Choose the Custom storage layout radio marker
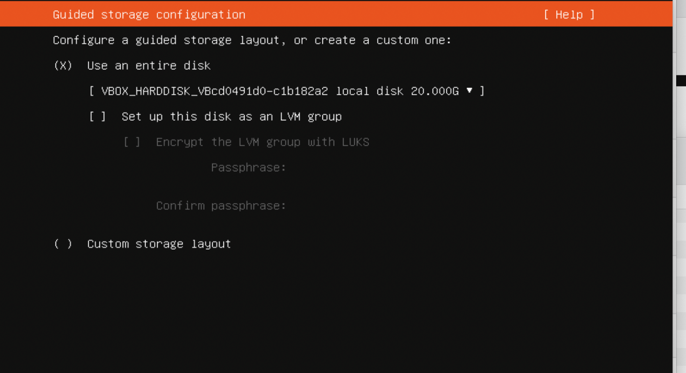The width and height of the screenshot is (686, 373). [x=63, y=244]
